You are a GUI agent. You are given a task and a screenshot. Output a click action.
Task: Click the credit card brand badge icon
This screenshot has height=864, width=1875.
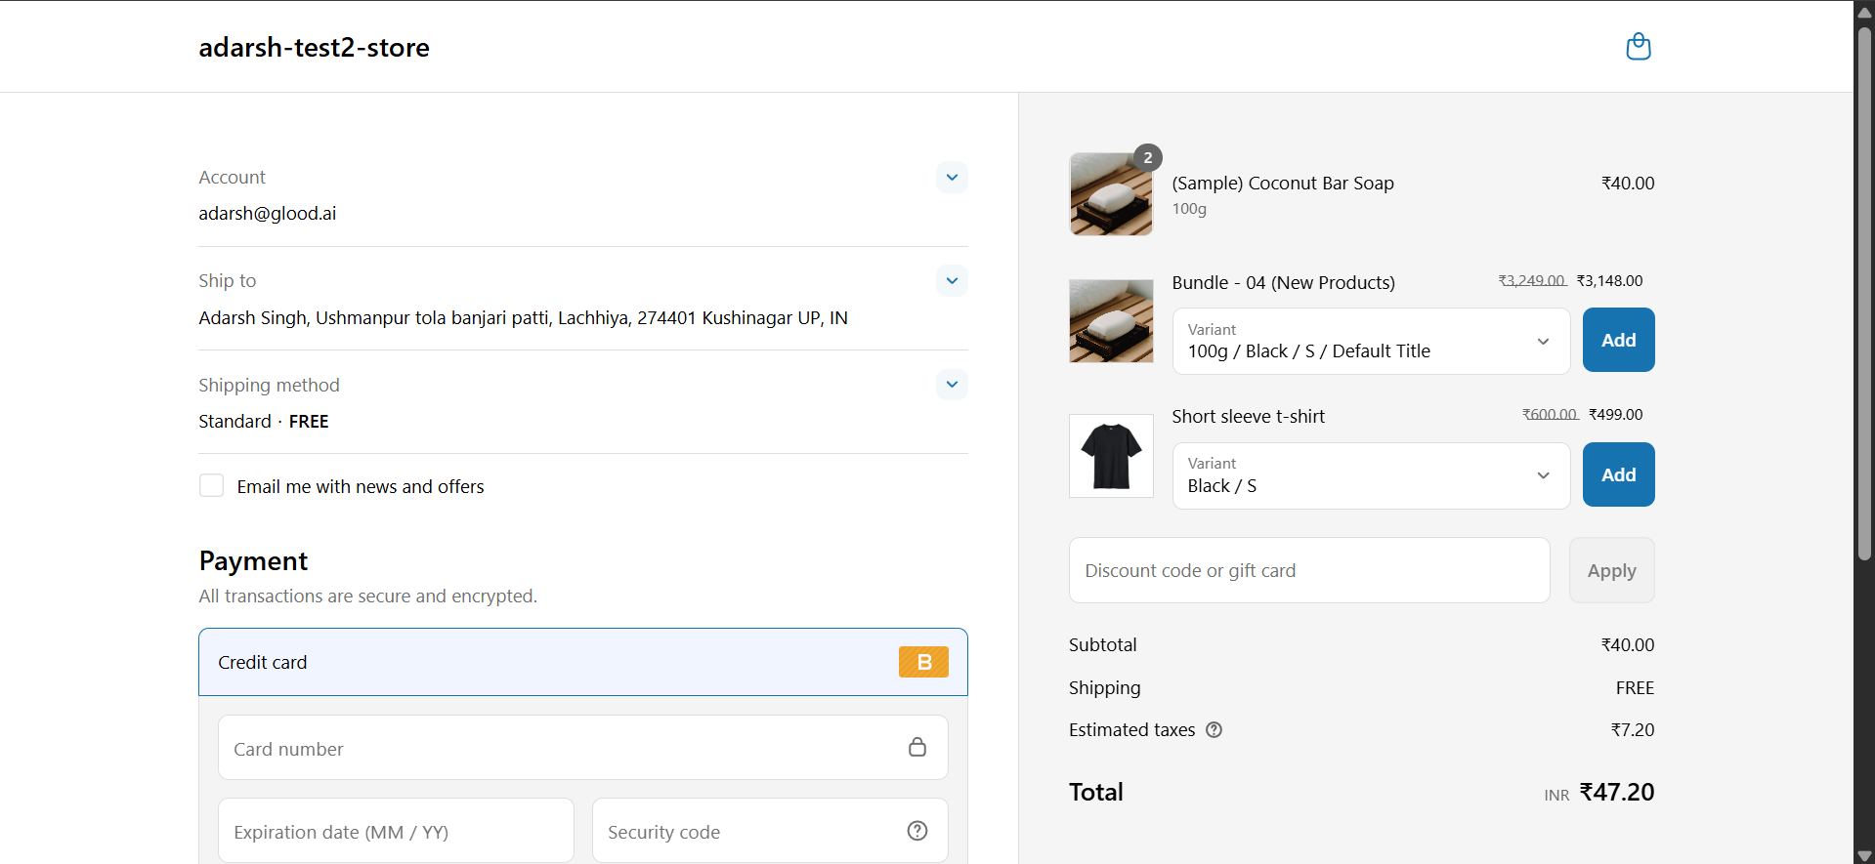923,662
